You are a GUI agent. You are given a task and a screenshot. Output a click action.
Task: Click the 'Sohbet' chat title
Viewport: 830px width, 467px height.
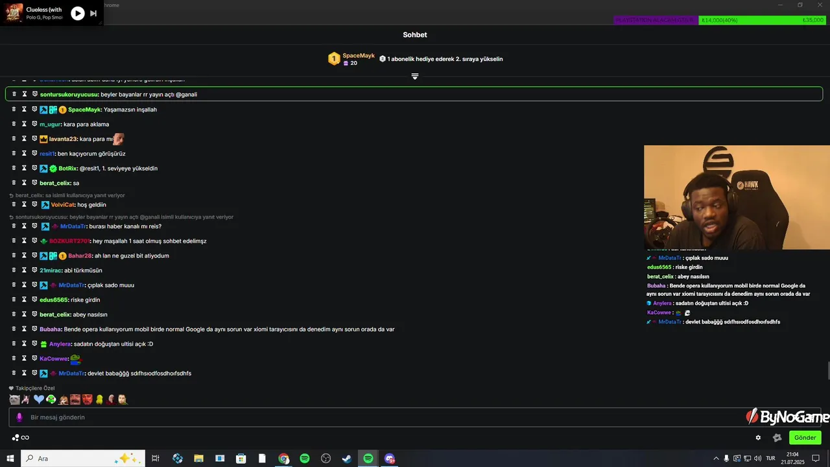[x=415, y=35]
